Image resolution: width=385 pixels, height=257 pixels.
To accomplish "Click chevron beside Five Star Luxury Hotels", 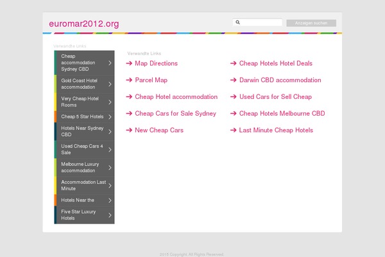I will point(110,215).
